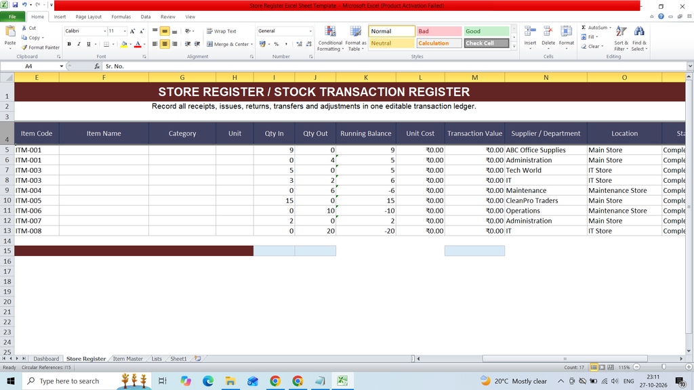Expand Merge & Center dropdown arrow
This screenshot has width=694, height=390.
tap(252, 44)
